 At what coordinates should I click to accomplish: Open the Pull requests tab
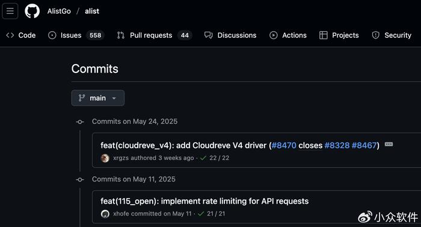click(x=155, y=35)
